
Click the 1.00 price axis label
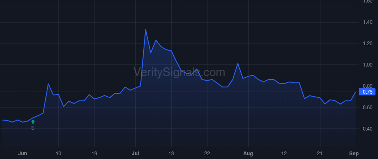tap(367, 65)
